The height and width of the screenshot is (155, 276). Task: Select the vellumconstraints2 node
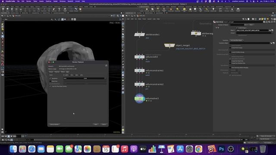(139, 84)
